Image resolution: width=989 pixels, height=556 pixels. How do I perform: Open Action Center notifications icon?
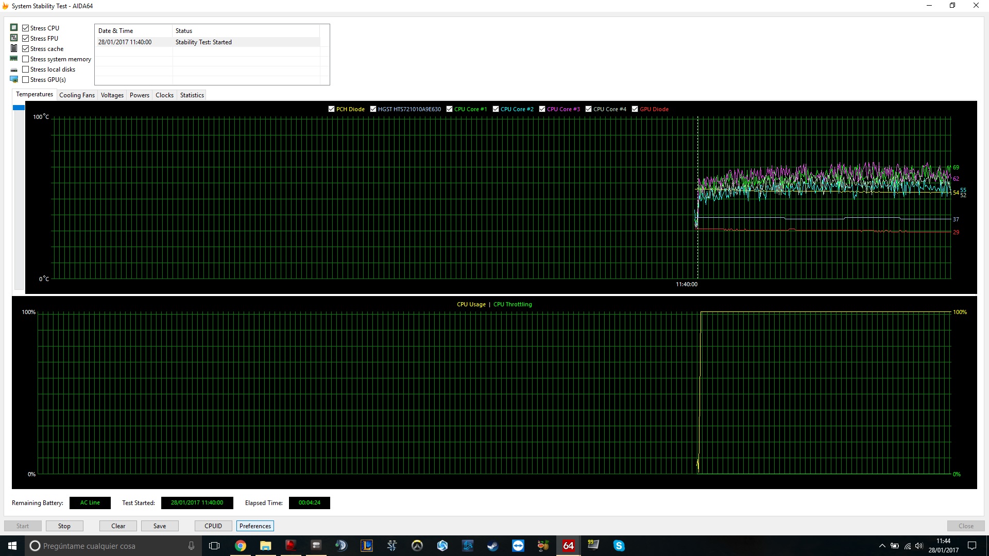click(x=972, y=546)
